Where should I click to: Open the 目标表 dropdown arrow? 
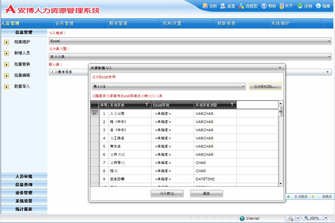[328, 72]
